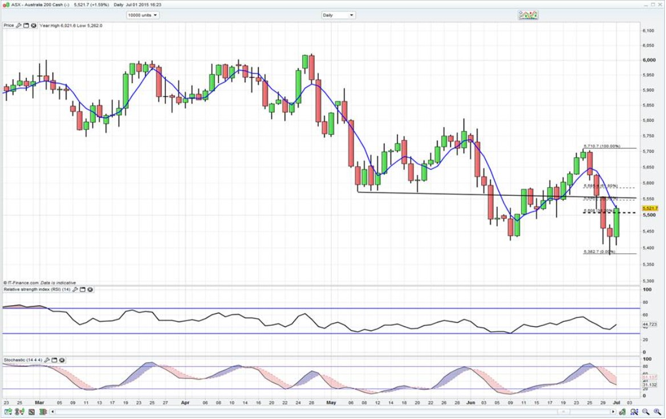This screenshot has height=419, width=666.
Task: Open Price panel settings wrench
Action: 19,26
